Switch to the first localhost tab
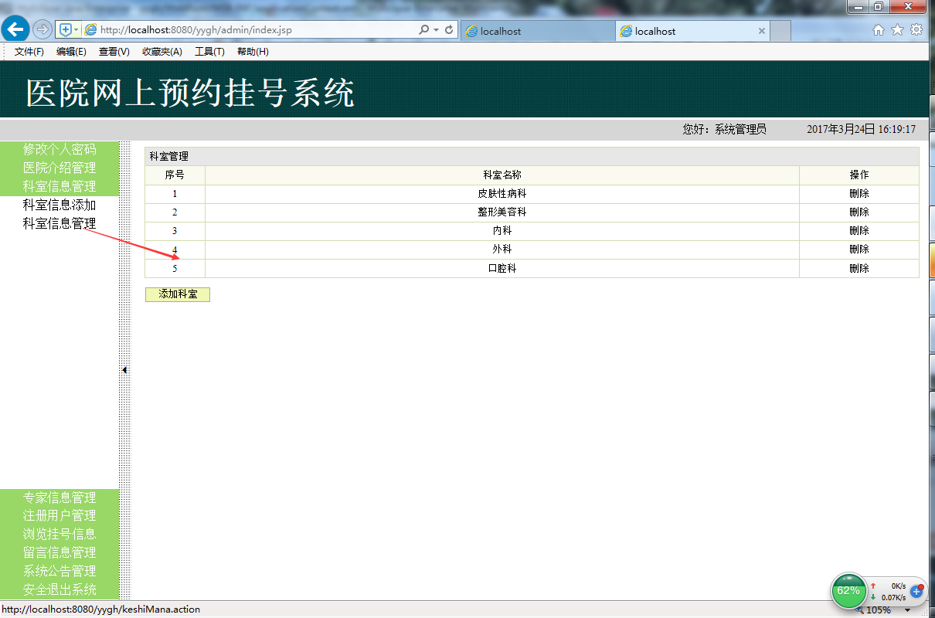This screenshot has width=935, height=618. coord(538,31)
